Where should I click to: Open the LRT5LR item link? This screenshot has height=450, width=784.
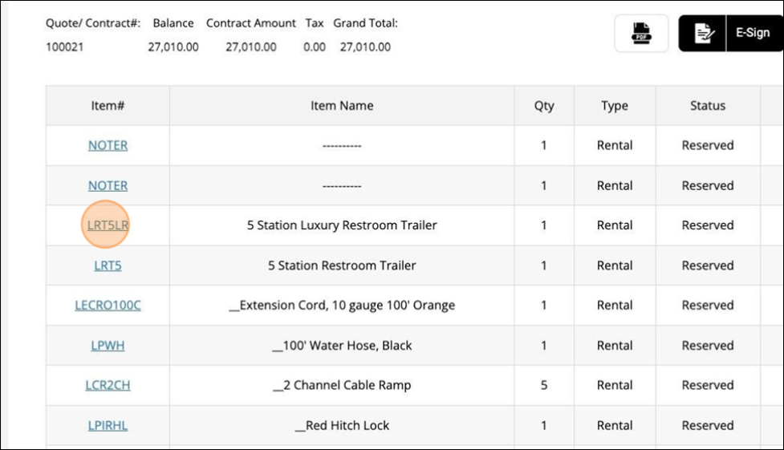click(108, 225)
